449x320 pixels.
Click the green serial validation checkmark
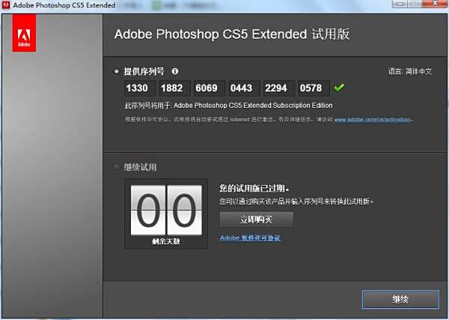point(339,88)
